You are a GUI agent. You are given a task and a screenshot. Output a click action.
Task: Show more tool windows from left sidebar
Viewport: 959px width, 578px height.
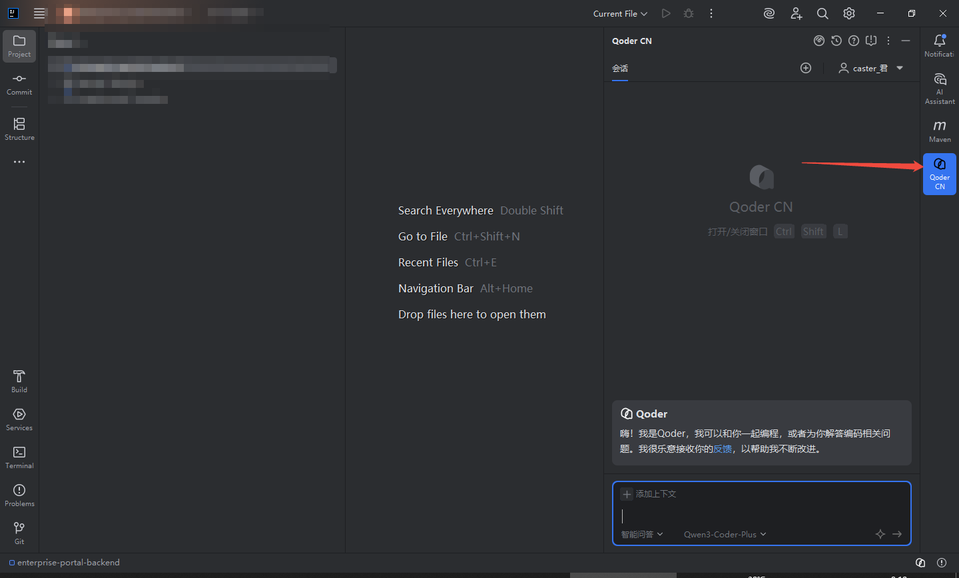pyautogui.click(x=19, y=162)
